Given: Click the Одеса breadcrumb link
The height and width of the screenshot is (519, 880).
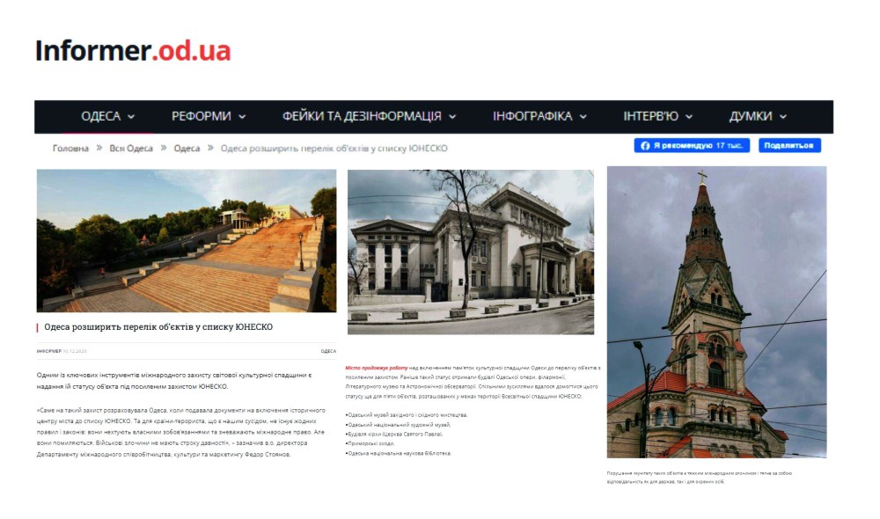Looking at the screenshot, I should point(187,149).
